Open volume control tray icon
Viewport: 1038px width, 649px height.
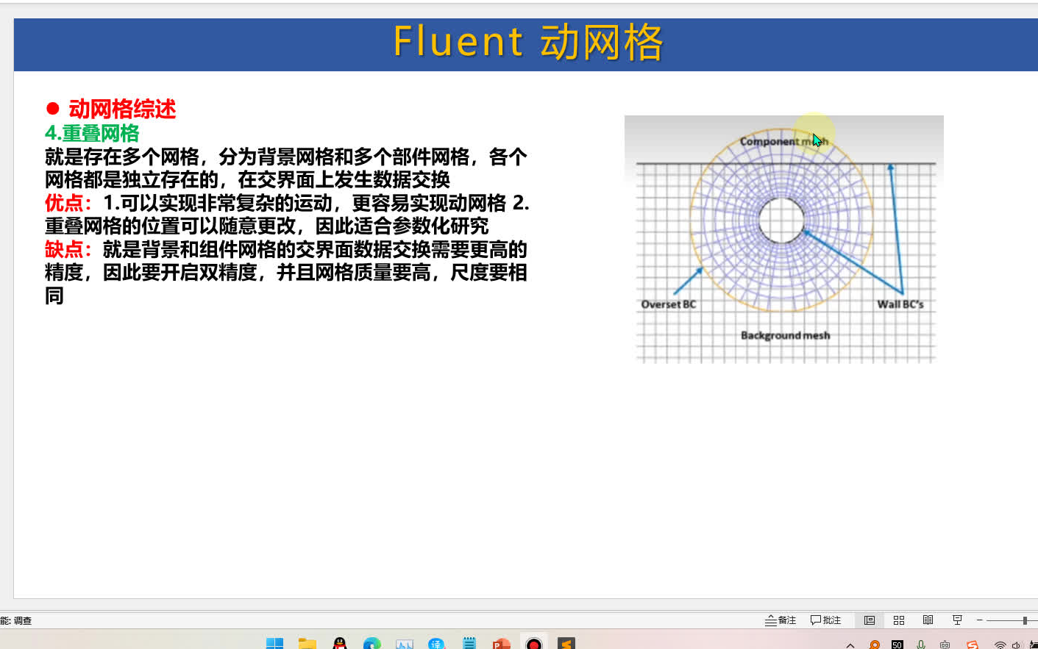tap(1017, 645)
